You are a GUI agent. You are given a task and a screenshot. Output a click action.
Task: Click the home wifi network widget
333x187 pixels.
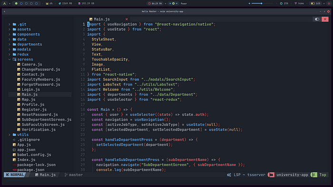299,4
